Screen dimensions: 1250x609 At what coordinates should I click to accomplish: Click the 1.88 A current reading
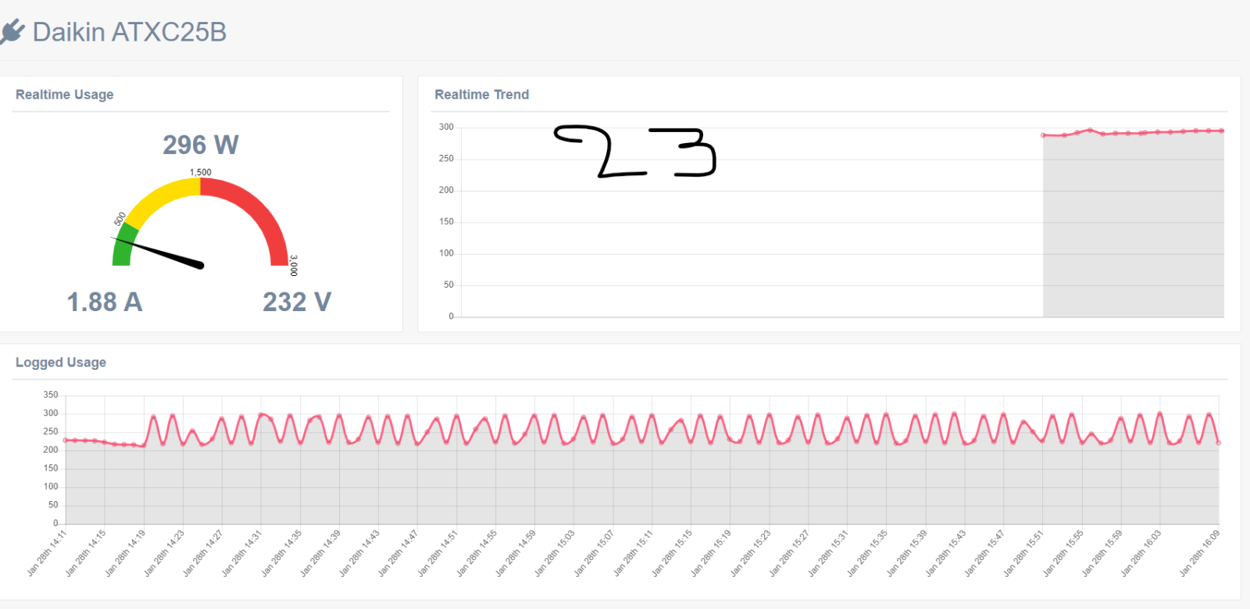click(105, 302)
